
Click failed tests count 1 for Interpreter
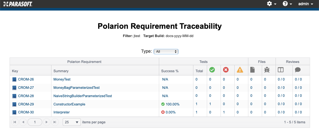[224, 112]
